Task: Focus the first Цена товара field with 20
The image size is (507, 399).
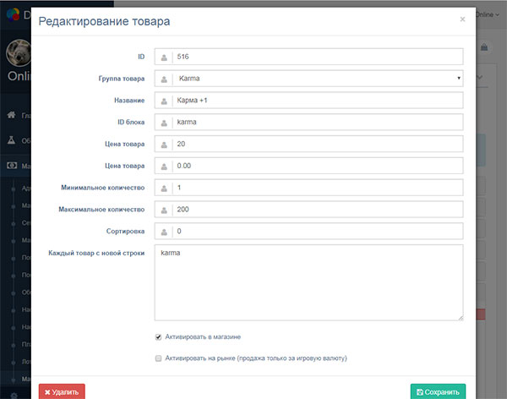Action: [x=317, y=144]
